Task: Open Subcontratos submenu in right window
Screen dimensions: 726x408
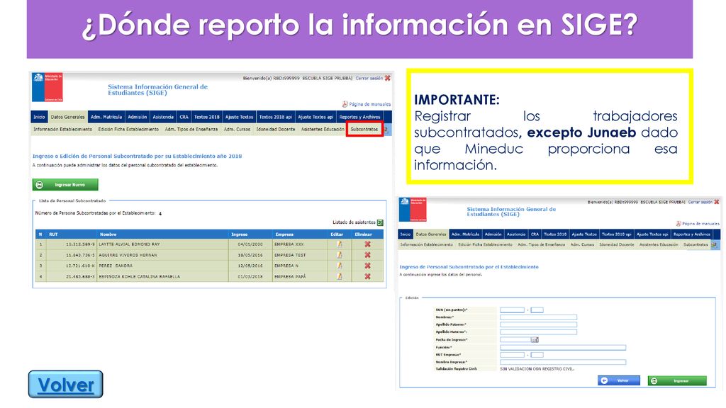Action: 696,244
